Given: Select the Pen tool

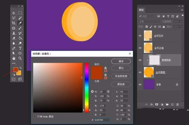Looking at the screenshot, I should click(14, 48).
